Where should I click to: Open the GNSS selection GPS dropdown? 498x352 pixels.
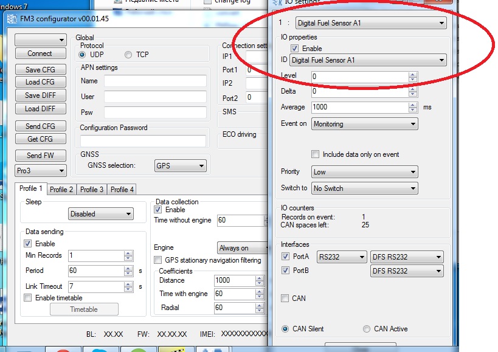click(180, 165)
